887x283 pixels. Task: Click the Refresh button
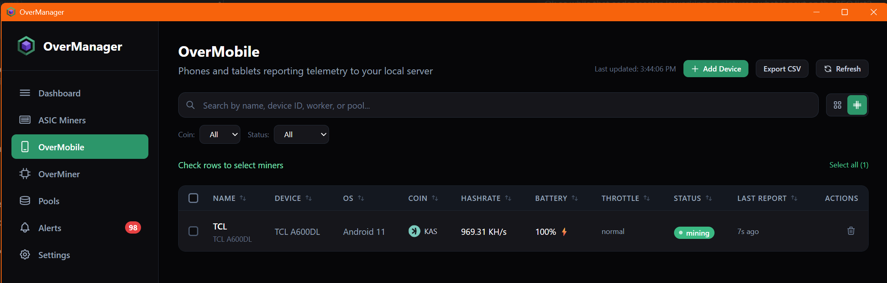point(842,69)
